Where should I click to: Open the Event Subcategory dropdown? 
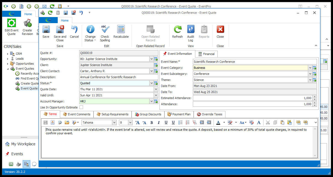click(310, 74)
